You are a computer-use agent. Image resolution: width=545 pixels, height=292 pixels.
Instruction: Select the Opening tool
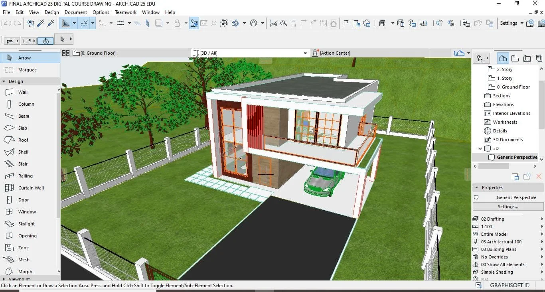coord(28,236)
